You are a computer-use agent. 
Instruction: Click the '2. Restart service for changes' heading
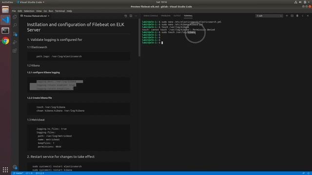tap(60, 157)
